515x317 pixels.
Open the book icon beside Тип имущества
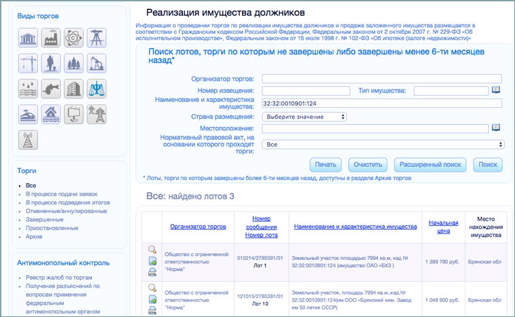pyautogui.click(x=495, y=90)
